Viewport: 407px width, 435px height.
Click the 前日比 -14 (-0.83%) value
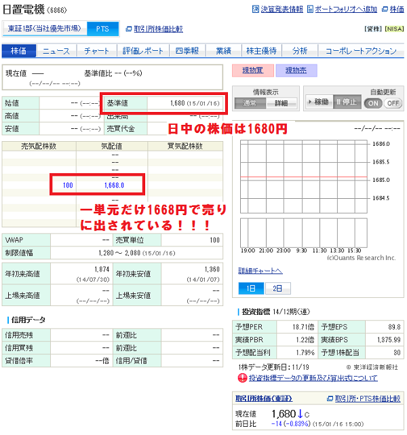click(x=290, y=424)
